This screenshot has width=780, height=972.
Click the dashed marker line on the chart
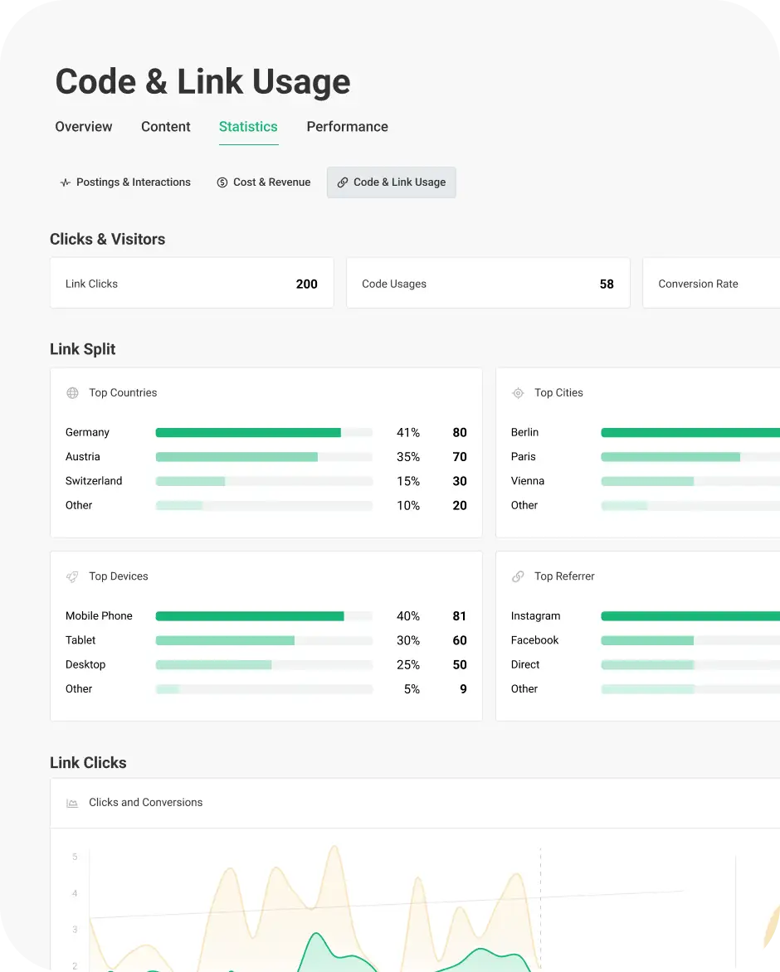click(540, 904)
